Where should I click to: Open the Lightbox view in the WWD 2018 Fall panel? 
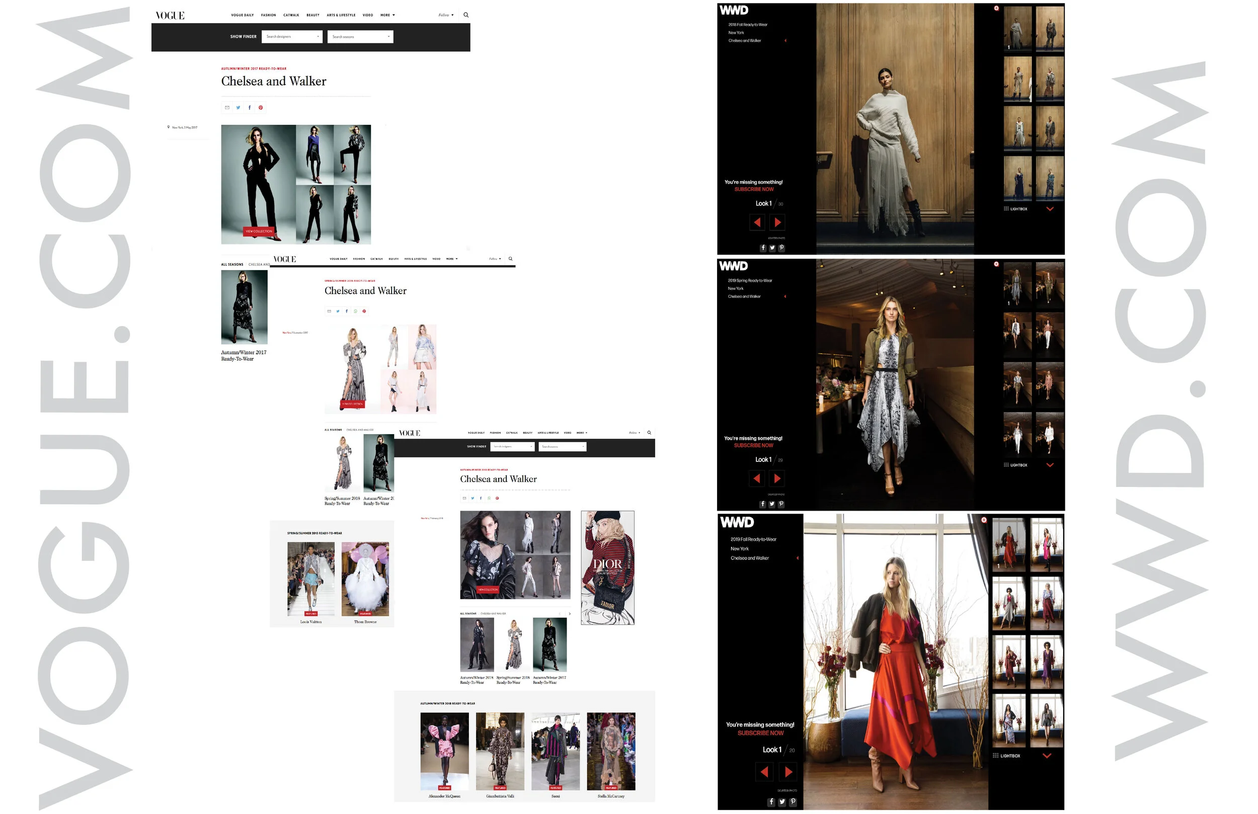tap(1015, 209)
